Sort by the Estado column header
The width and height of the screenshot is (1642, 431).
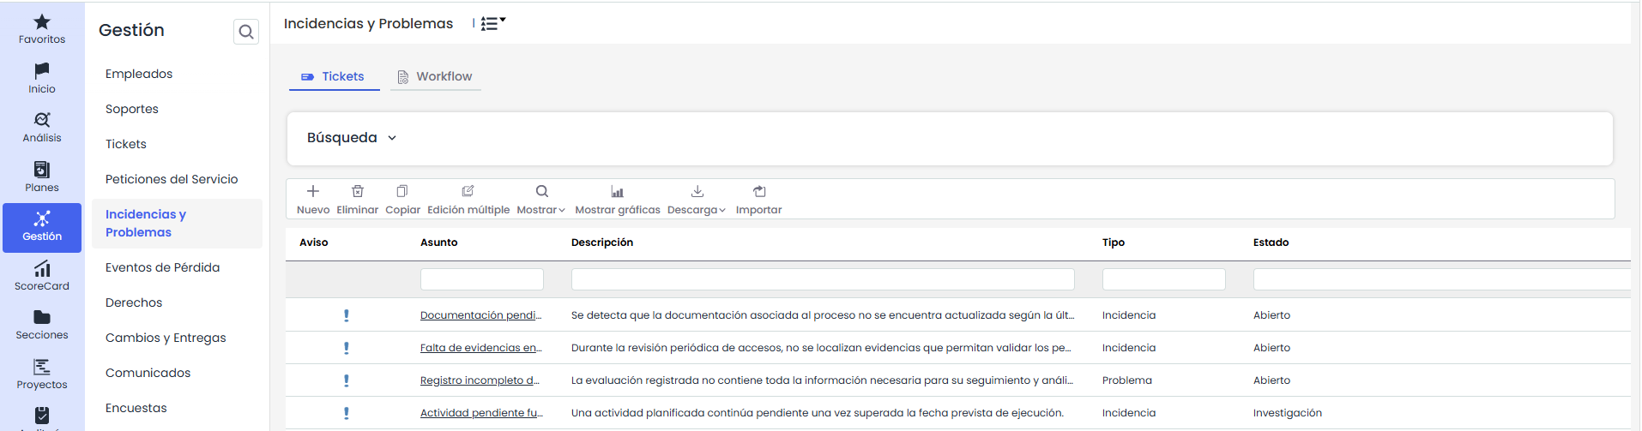pyautogui.click(x=1271, y=242)
